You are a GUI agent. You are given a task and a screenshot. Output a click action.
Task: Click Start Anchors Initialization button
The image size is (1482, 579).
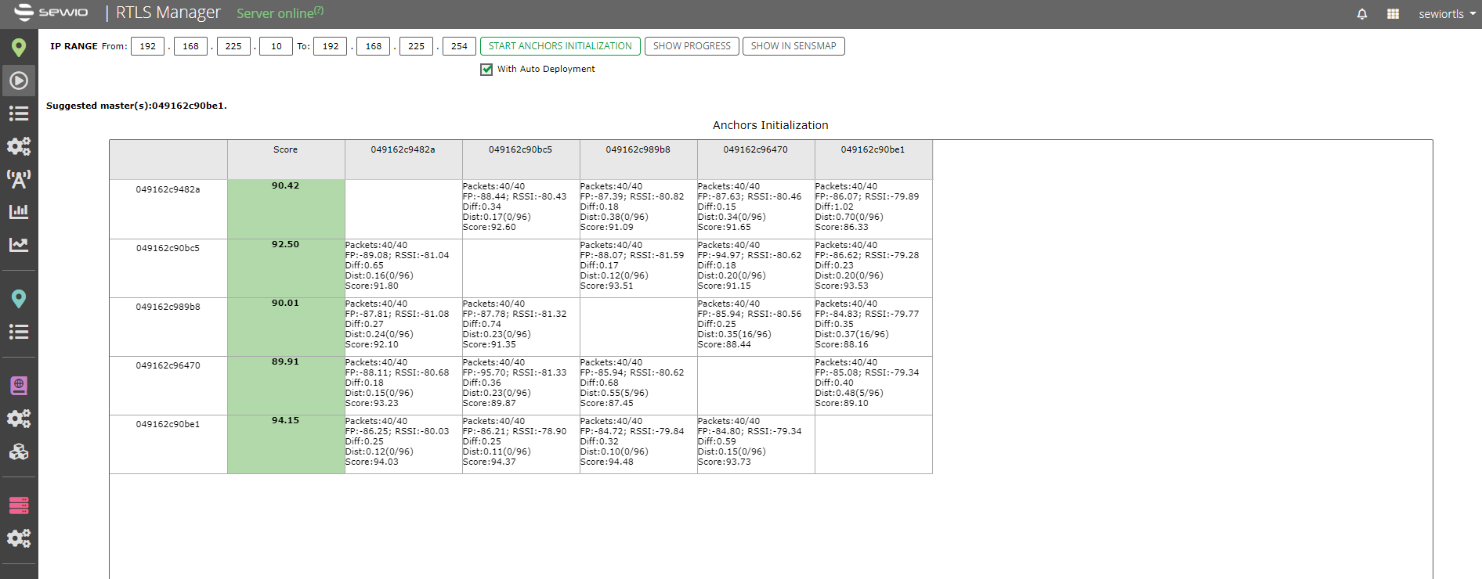(560, 46)
